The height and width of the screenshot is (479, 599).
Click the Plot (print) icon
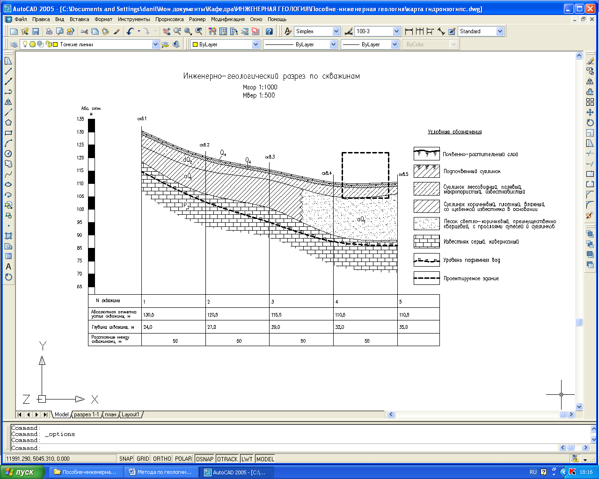[x=49, y=31]
